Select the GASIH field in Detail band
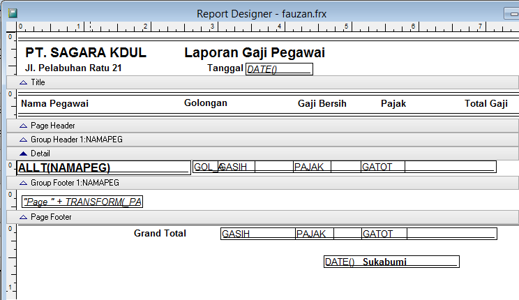The image size is (519, 300). (x=236, y=167)
